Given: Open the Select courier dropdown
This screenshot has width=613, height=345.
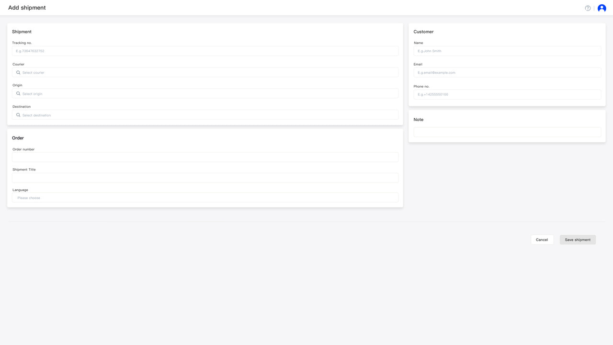Looking at the screenshot, I should pyautogui.click(x=205, y=72).
